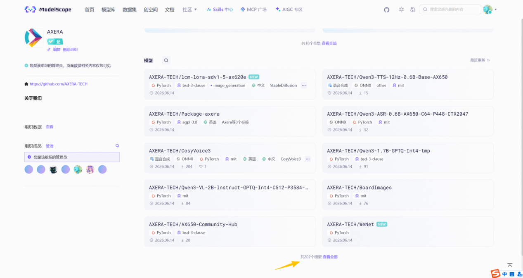Click 删除组织 link
The image size is (523, 278).
(70, 50)
